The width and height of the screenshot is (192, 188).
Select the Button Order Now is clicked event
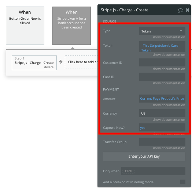click(x=25, y=26)
